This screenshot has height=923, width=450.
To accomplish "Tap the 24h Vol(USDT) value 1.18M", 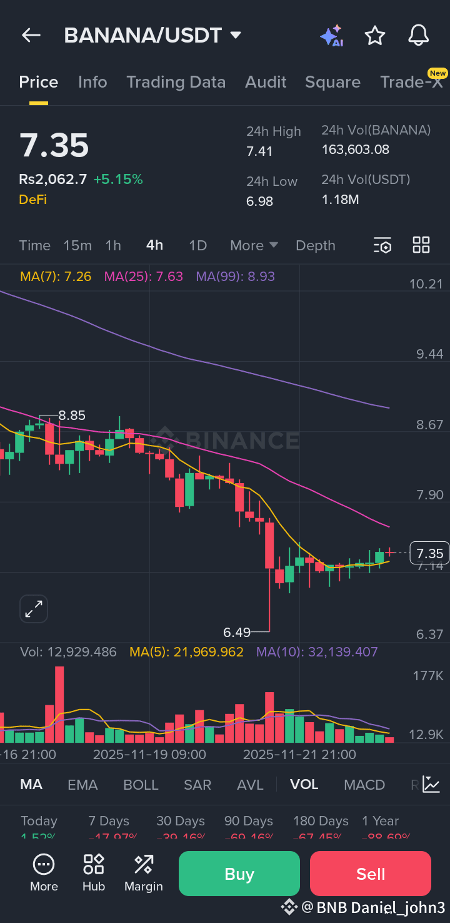I will coord(340,200).
